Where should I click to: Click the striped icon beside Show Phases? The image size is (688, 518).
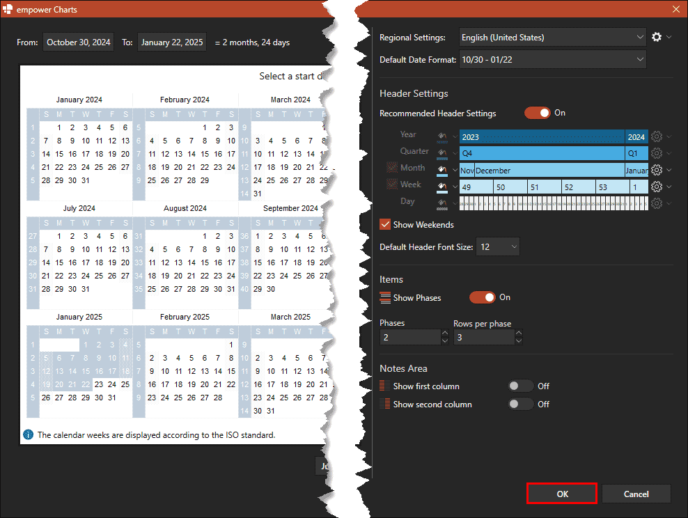[385, 297]
